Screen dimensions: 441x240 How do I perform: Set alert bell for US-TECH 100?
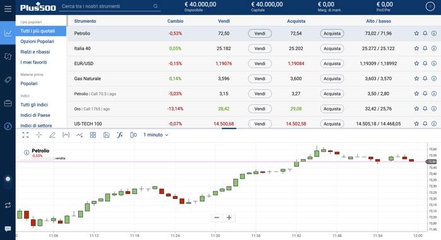[x=425, y=123]
